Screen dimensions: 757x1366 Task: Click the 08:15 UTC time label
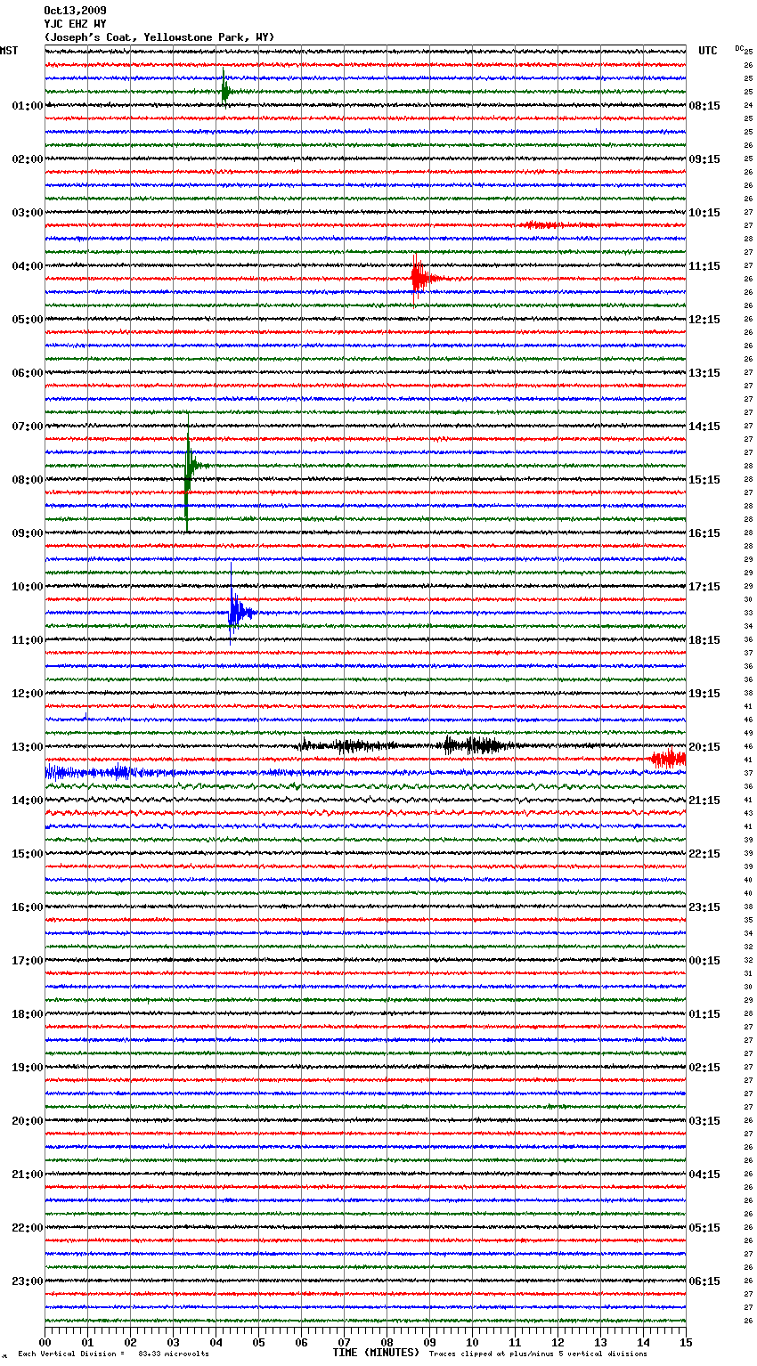point(704,106)
